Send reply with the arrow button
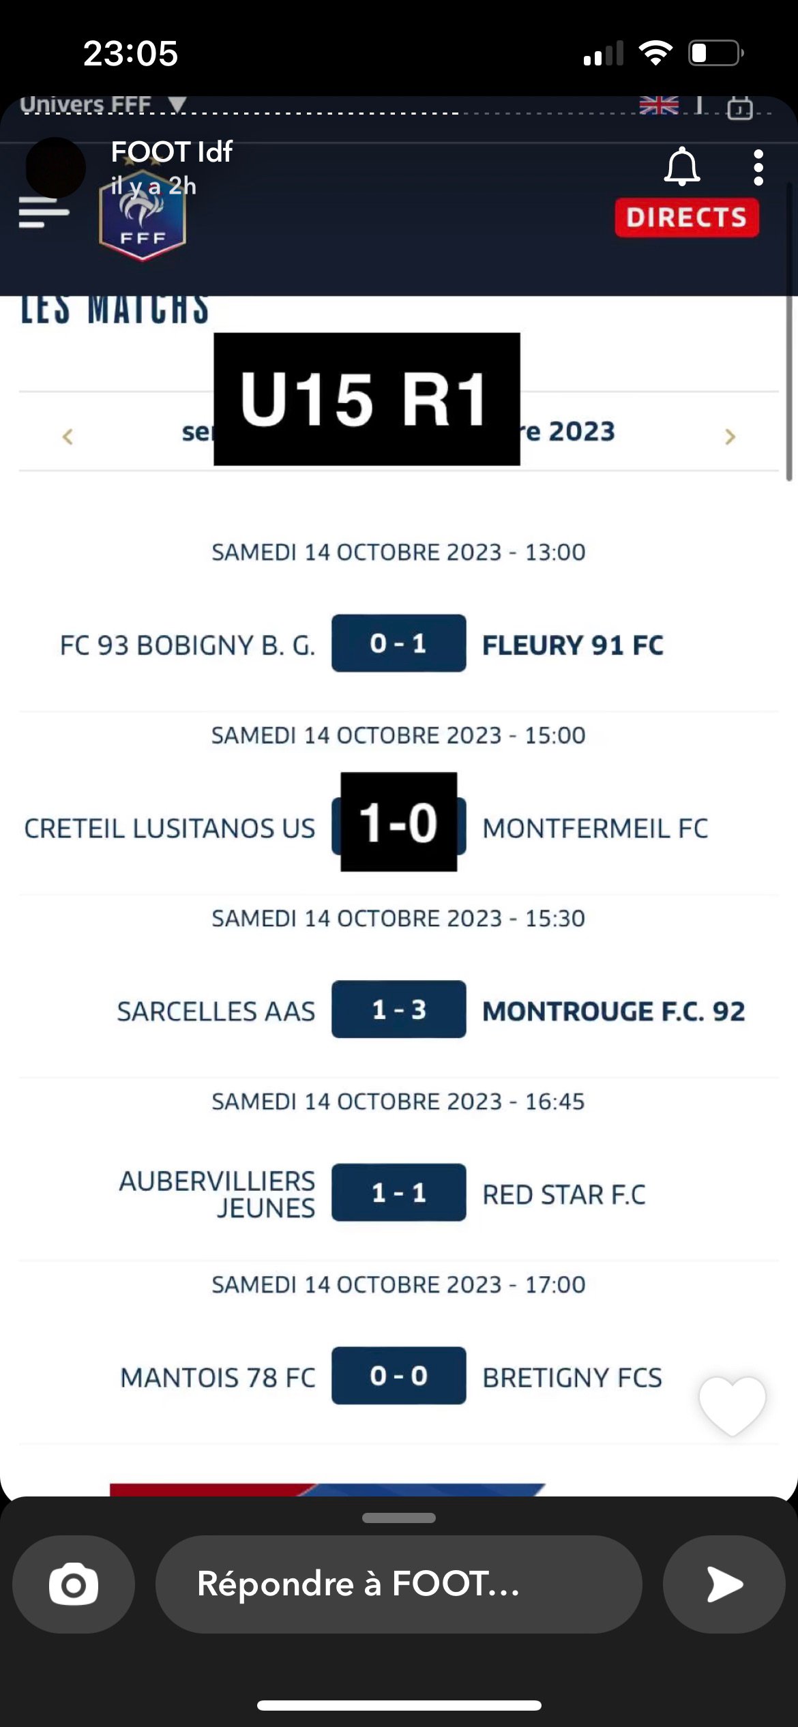Viewport: 798px width, 1727px height. [724, 1584]
